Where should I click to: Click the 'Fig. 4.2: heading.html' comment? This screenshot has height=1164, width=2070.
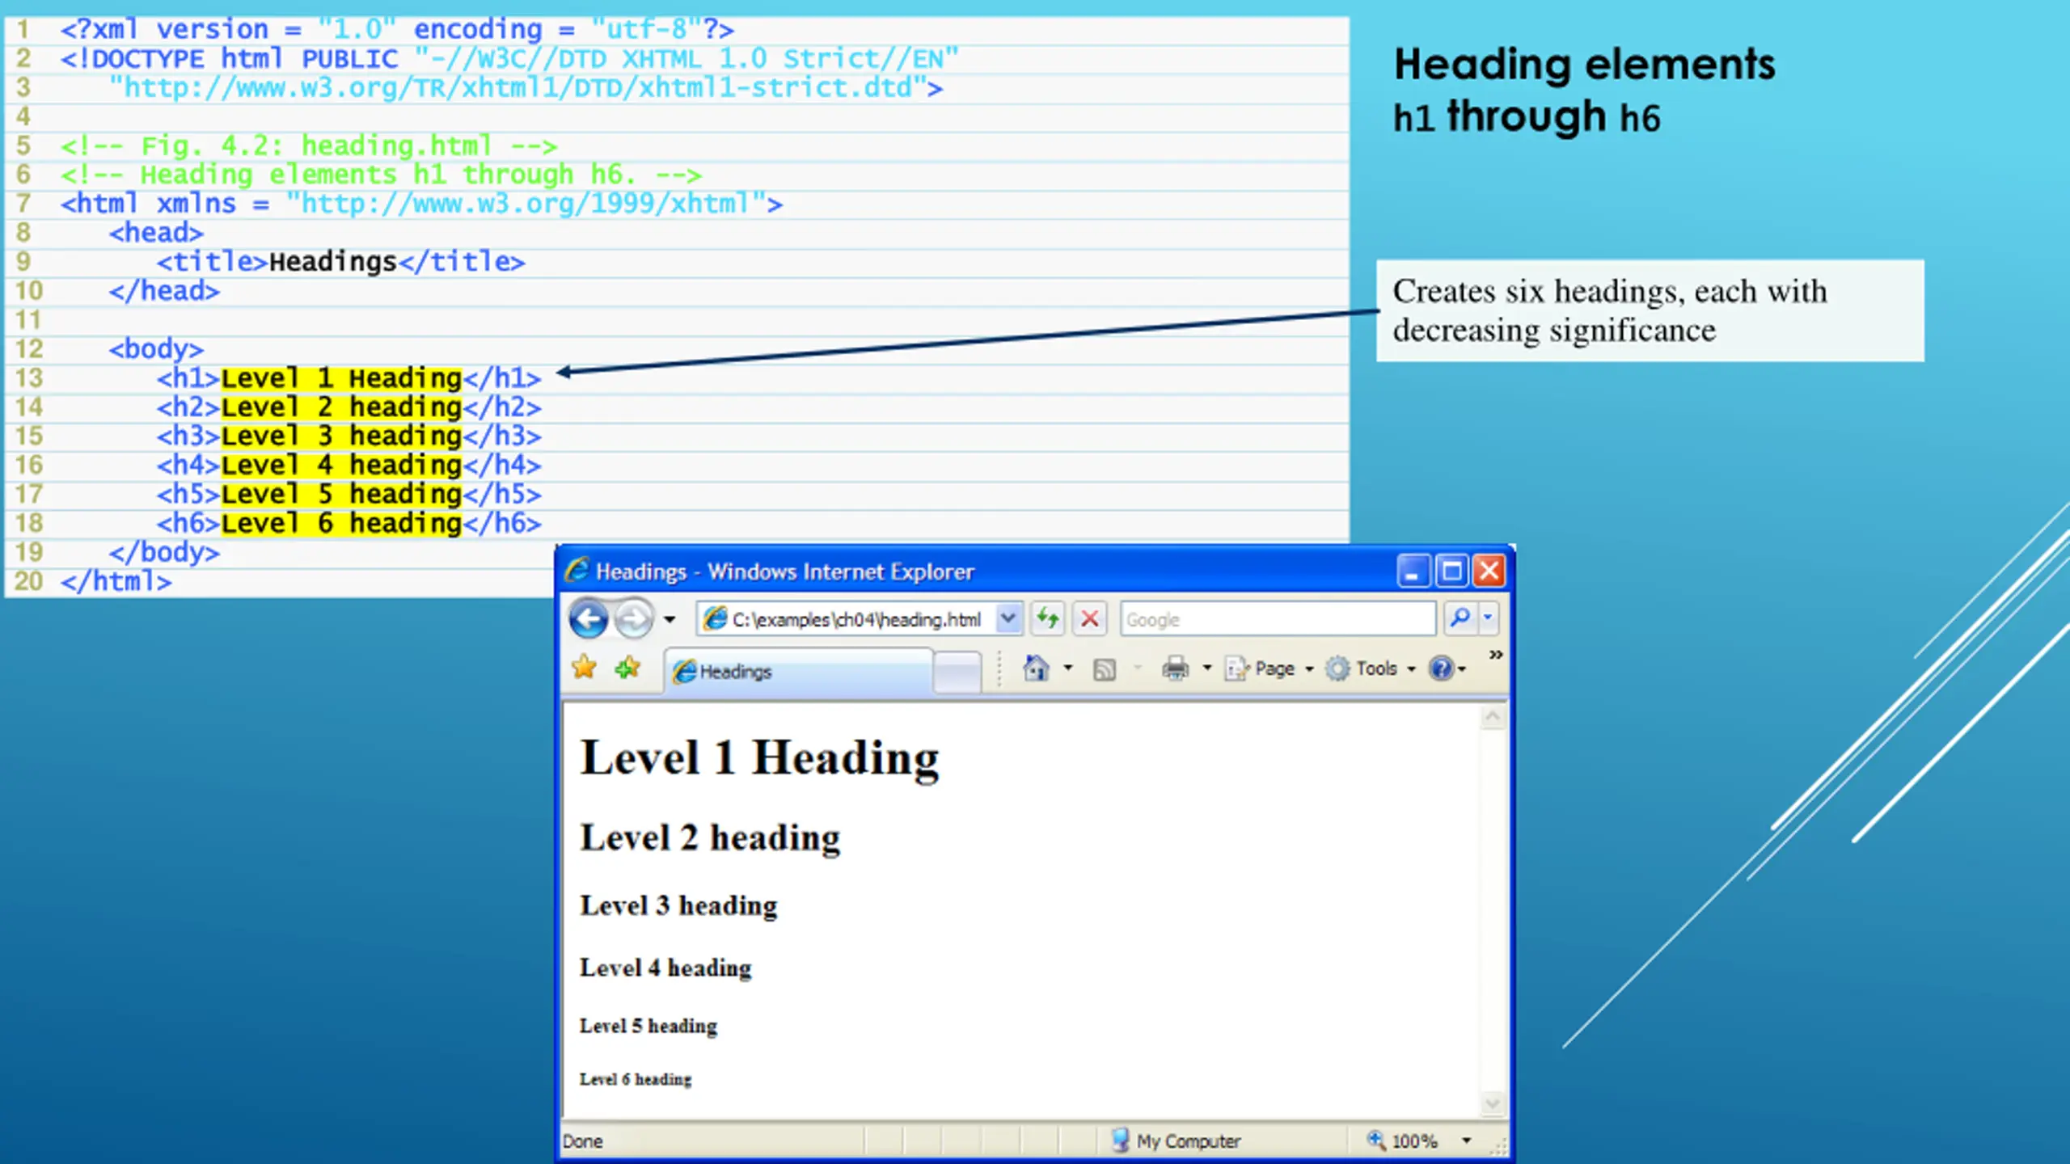[x=309, y=146]
